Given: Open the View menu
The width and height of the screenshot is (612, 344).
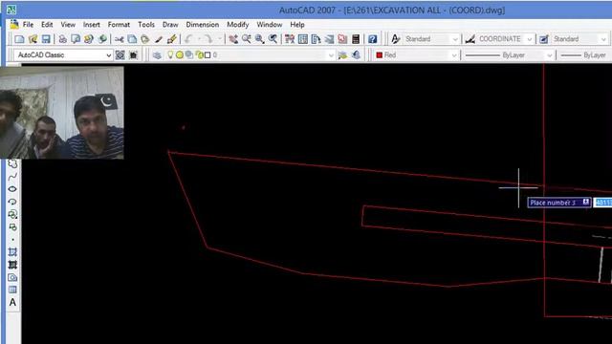Looking at the screenshot, I should coord(68,25).
